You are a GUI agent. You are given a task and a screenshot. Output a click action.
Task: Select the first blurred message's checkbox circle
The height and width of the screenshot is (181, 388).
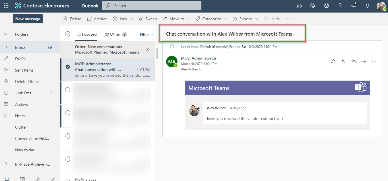pyautogui.click(x=68, y=90)
